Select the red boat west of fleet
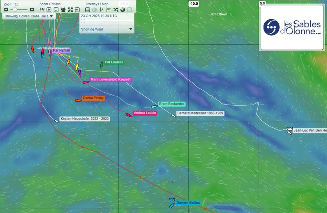Viewport: 327px width, 213px height. pyautogui.click(x=33, y=50)
